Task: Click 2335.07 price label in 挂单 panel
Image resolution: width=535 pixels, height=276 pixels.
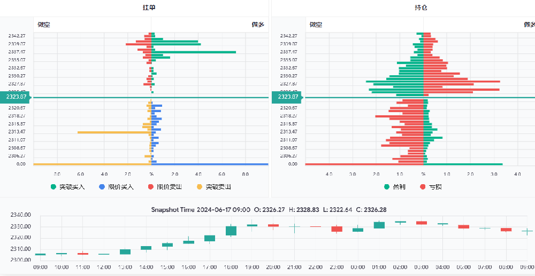Action: tap(17, 60)
